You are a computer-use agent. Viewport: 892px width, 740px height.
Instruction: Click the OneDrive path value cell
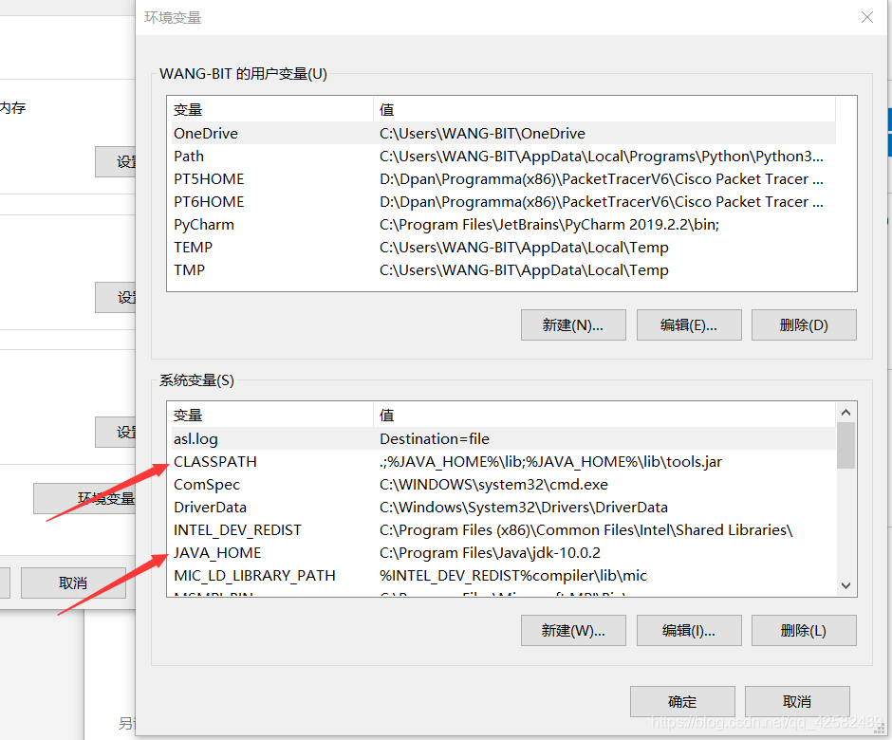(x=482, y=133)
